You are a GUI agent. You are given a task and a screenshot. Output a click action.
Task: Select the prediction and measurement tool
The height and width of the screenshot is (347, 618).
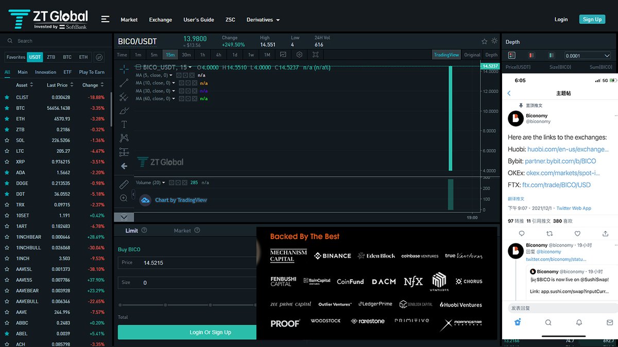coord(124,152)
